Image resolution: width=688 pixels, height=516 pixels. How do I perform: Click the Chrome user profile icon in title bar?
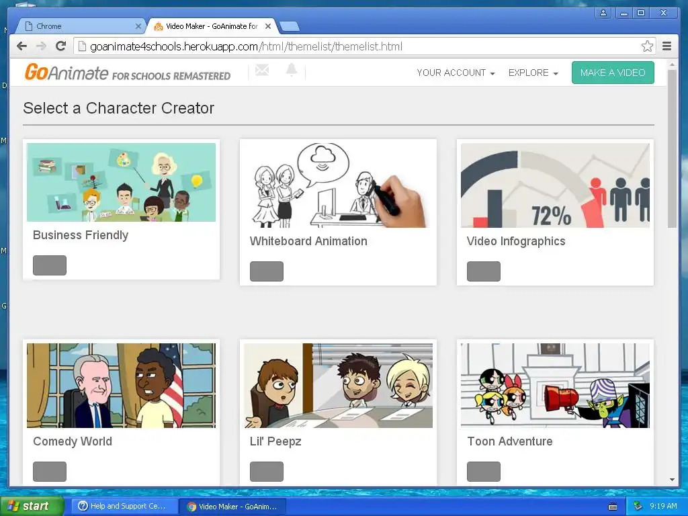tap(603, 13)
